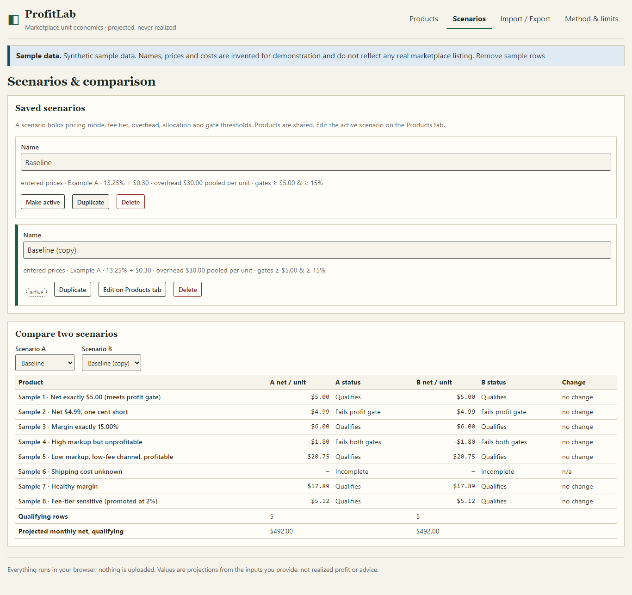Open the Scenario B dropdown
The height and width of the screenshot is (595, 632).
click(x=112, y=363)
